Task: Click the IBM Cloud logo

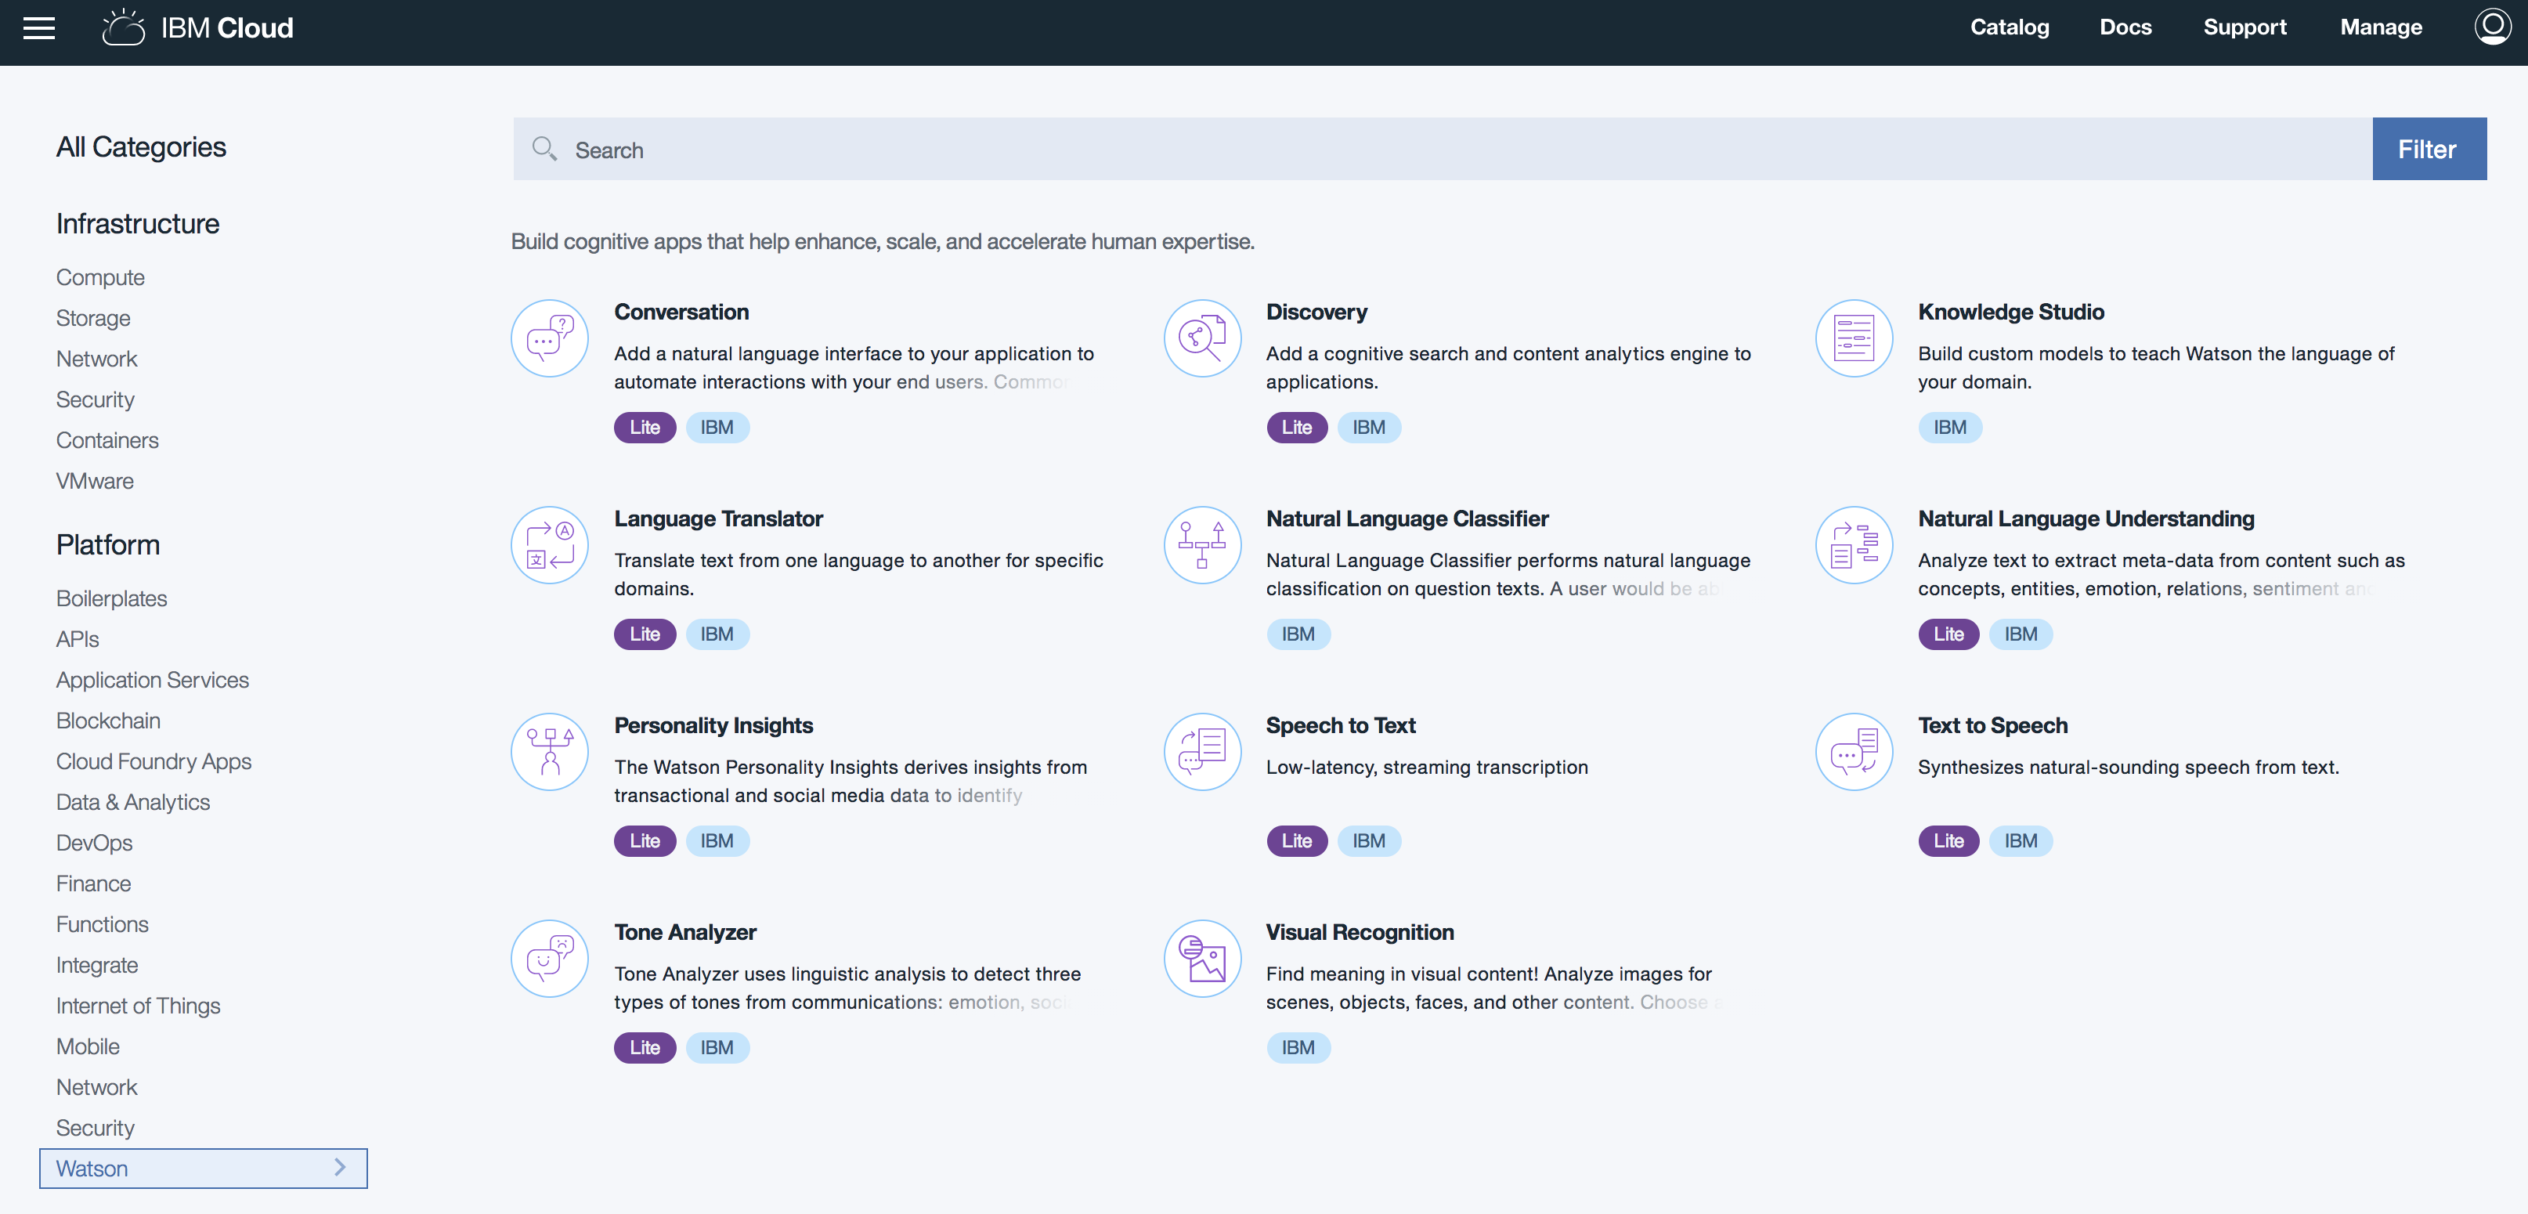Action: 198,27
